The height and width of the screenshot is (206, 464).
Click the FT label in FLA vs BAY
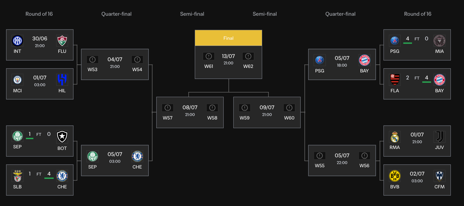tap(417, 78)
